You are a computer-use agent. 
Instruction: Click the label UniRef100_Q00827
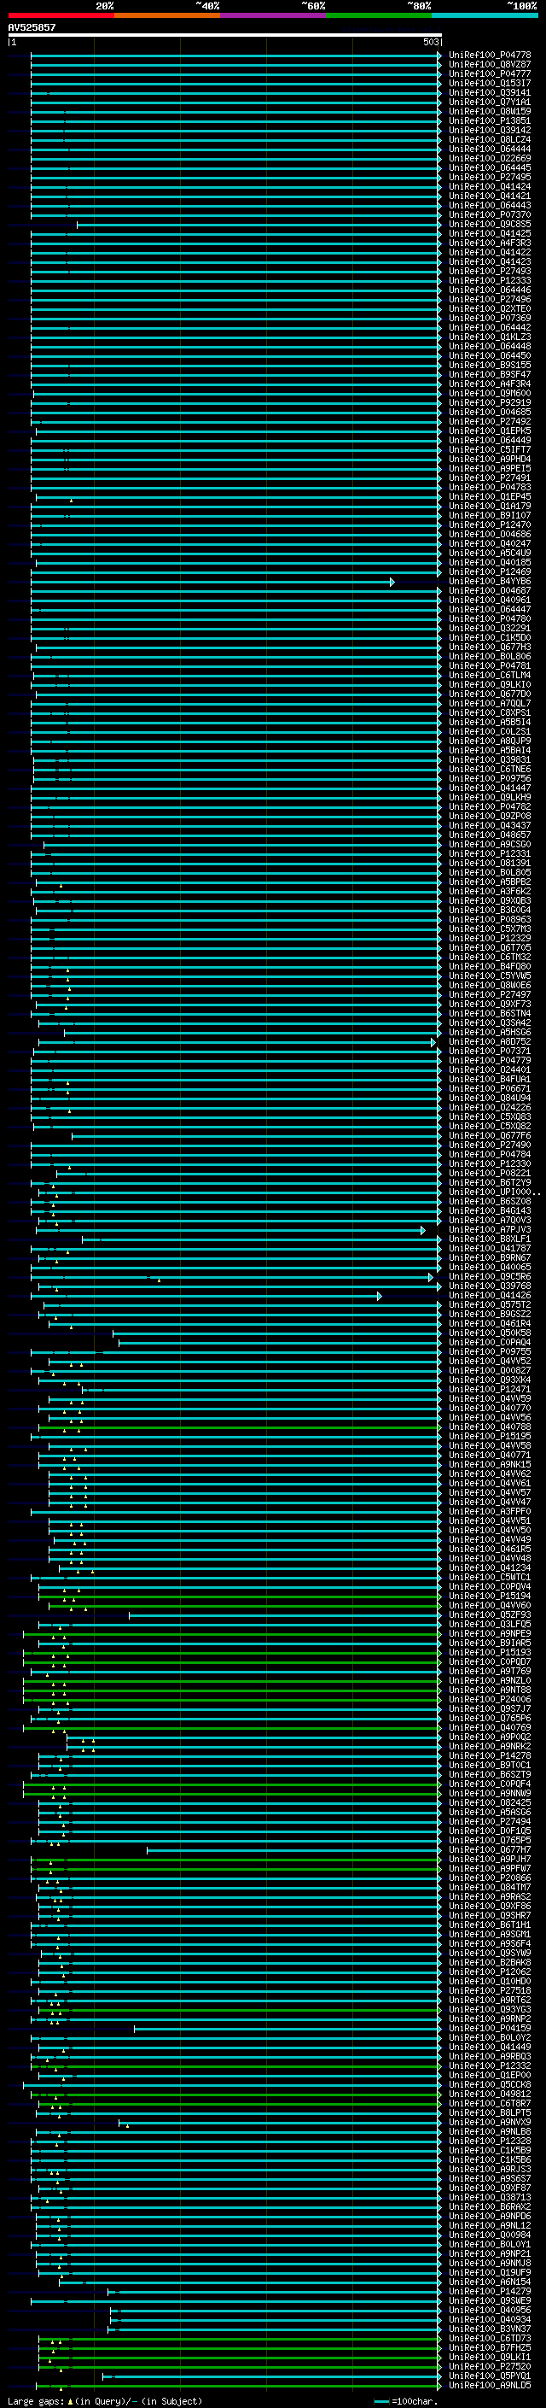coord(490,1370)
